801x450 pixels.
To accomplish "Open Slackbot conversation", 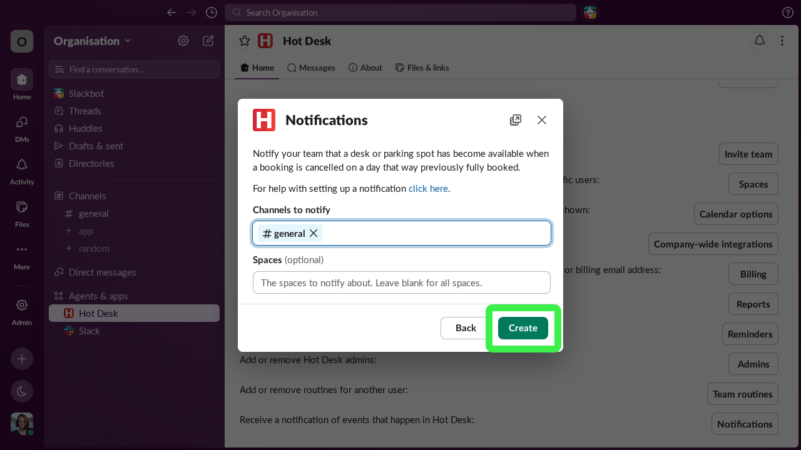I will pyautogui.click(x=134, y=93).
